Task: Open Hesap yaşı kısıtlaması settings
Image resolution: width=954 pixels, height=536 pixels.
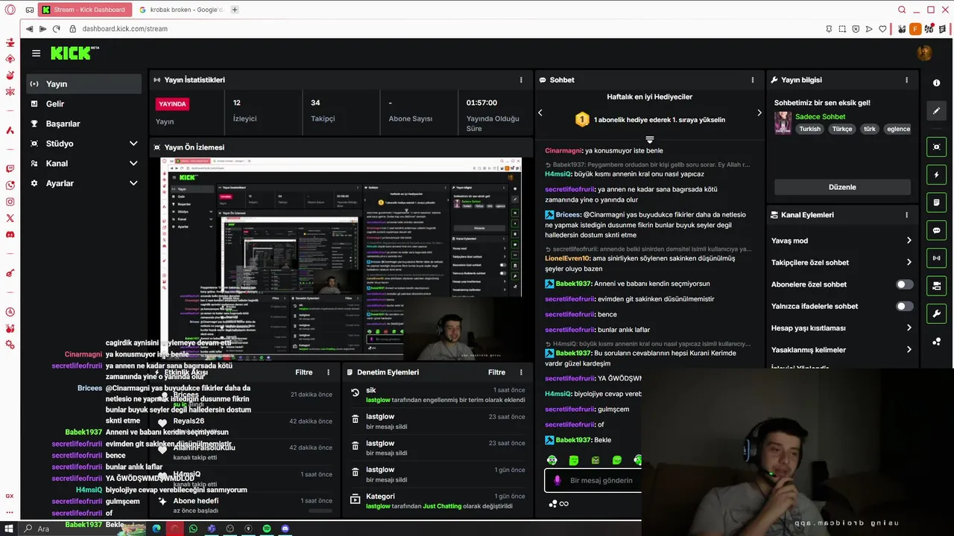Action: 841,328
